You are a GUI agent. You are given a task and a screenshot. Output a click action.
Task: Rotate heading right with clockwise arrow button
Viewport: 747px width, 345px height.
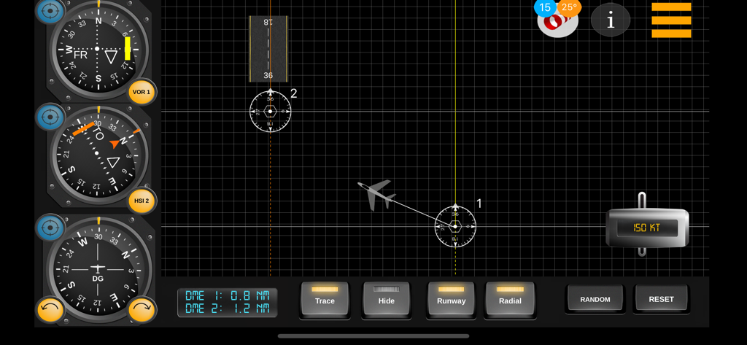coord(142,310)
